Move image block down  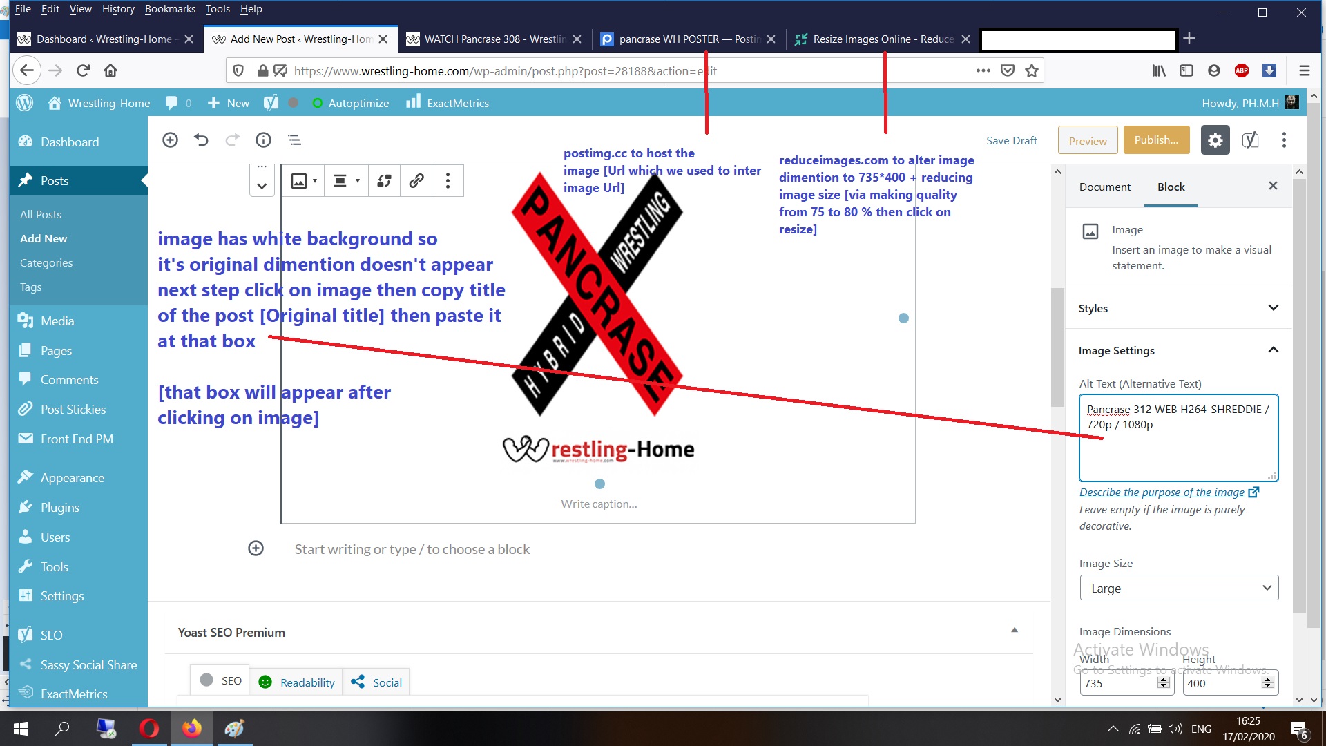[x=262, y=186]
